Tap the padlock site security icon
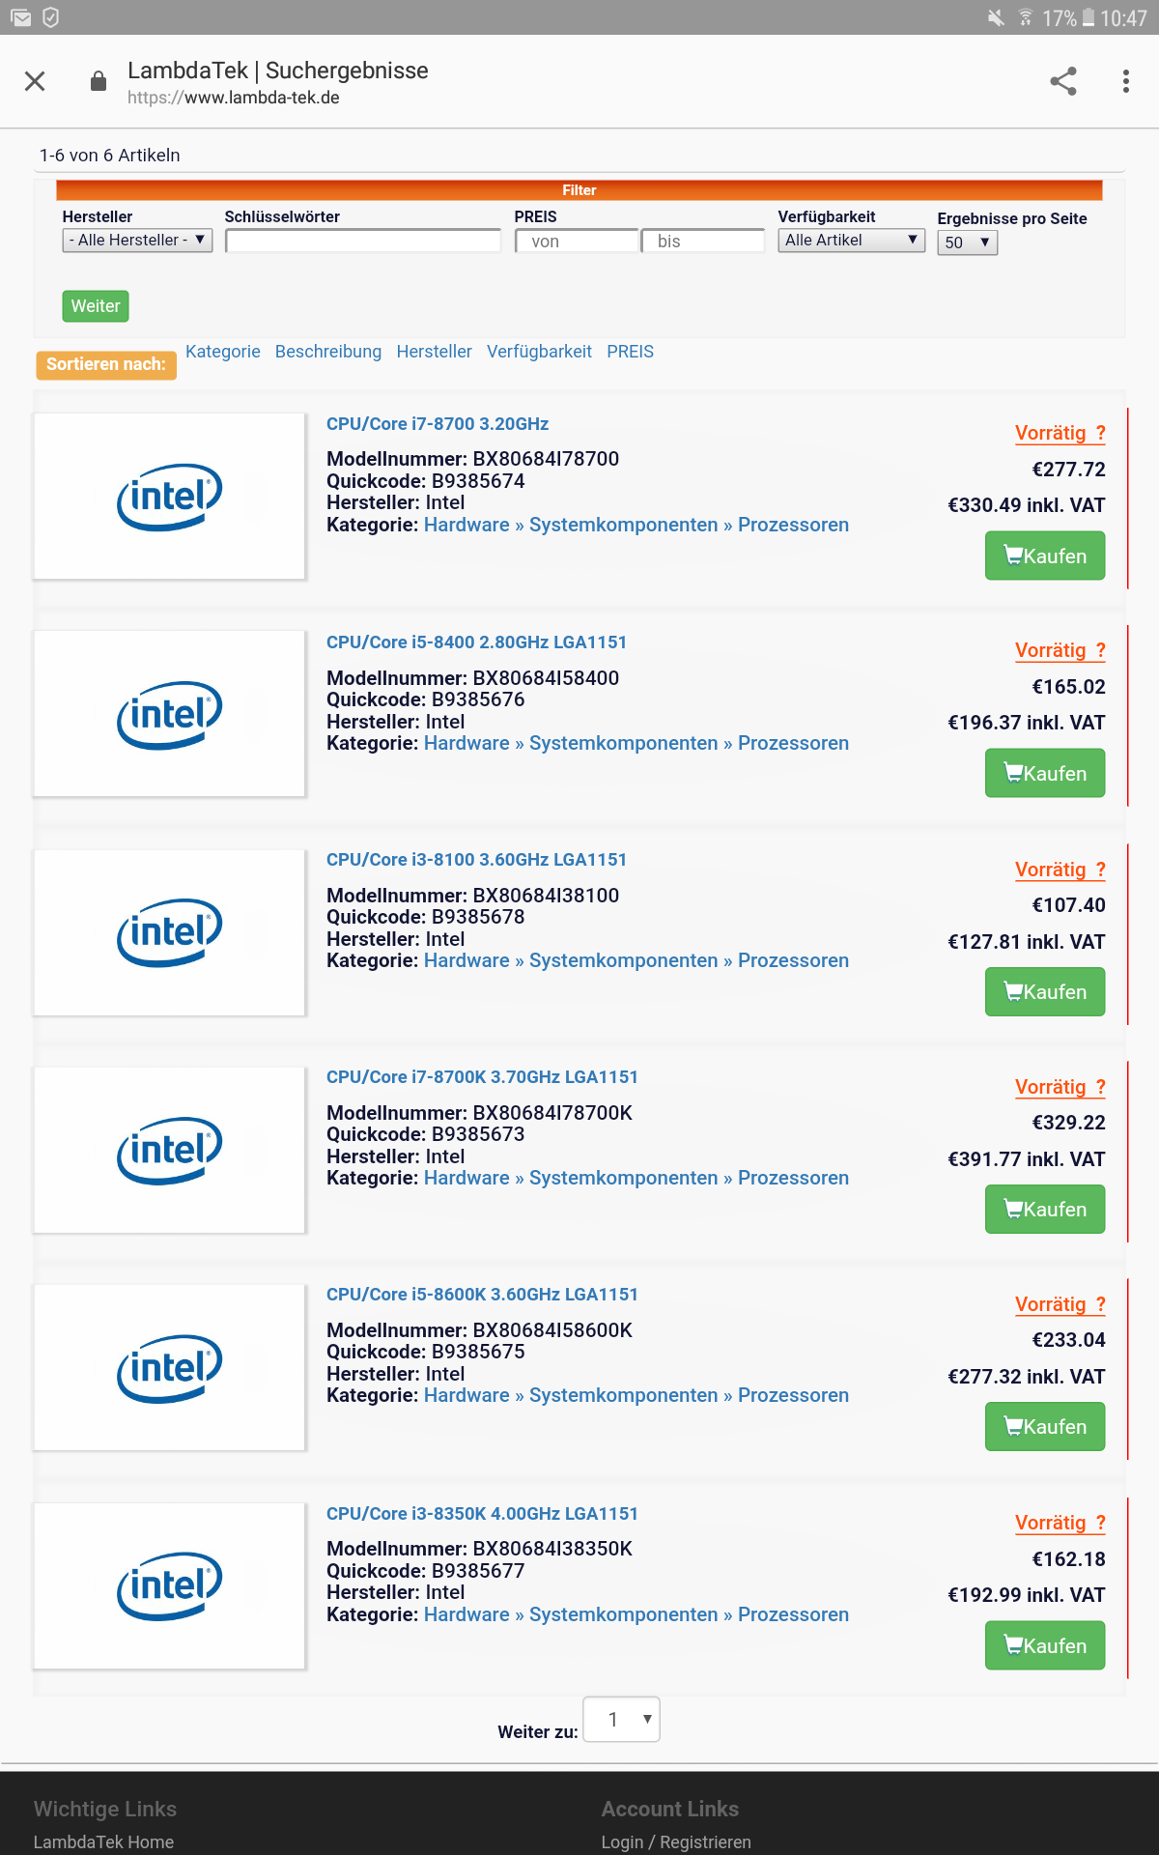The height and width of the screenshot is (1855, 1159). click(x=98, y=81)
